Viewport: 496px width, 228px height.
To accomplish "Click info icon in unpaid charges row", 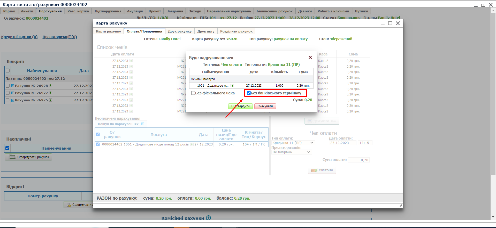I will (192, 144).
